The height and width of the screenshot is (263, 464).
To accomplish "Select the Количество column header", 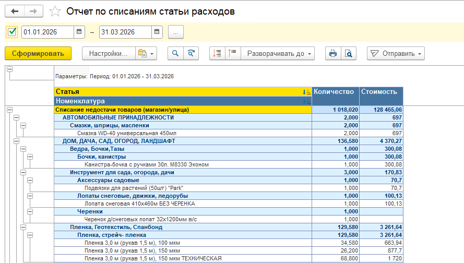I will pyautogui.click(x=336, y=96).
